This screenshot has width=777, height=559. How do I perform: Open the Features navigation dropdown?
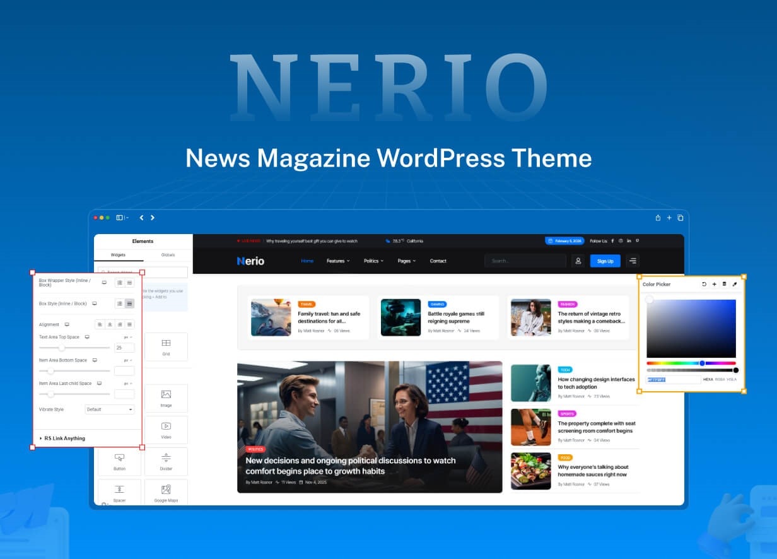(339, 261)
